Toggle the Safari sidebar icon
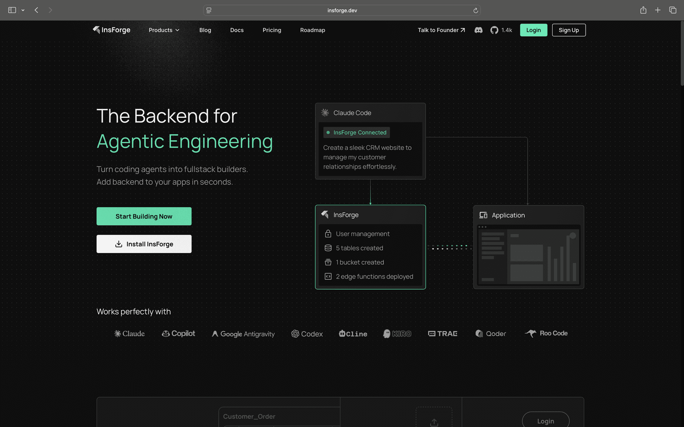Screen dimensions: 684x427 12,10
